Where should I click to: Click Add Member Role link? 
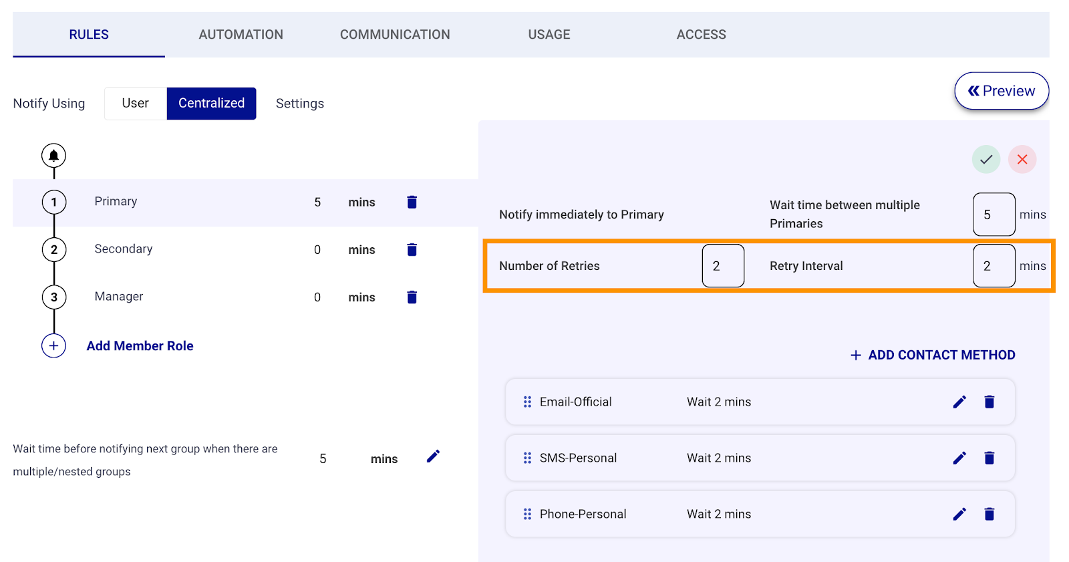[x=140, y=346]
